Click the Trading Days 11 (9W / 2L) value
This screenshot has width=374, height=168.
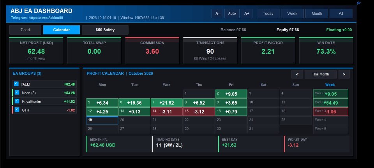tap(169, 145)
